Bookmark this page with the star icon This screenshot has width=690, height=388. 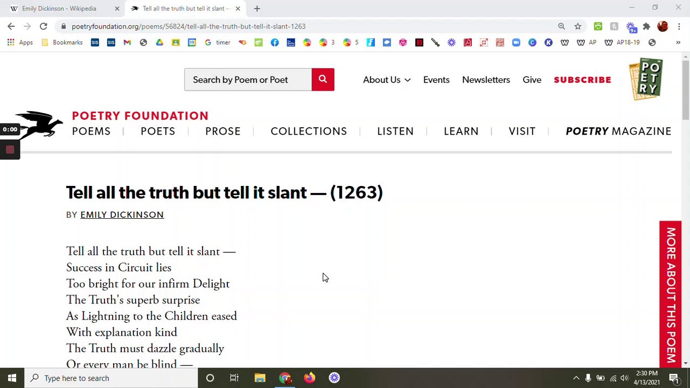point(577,26)
